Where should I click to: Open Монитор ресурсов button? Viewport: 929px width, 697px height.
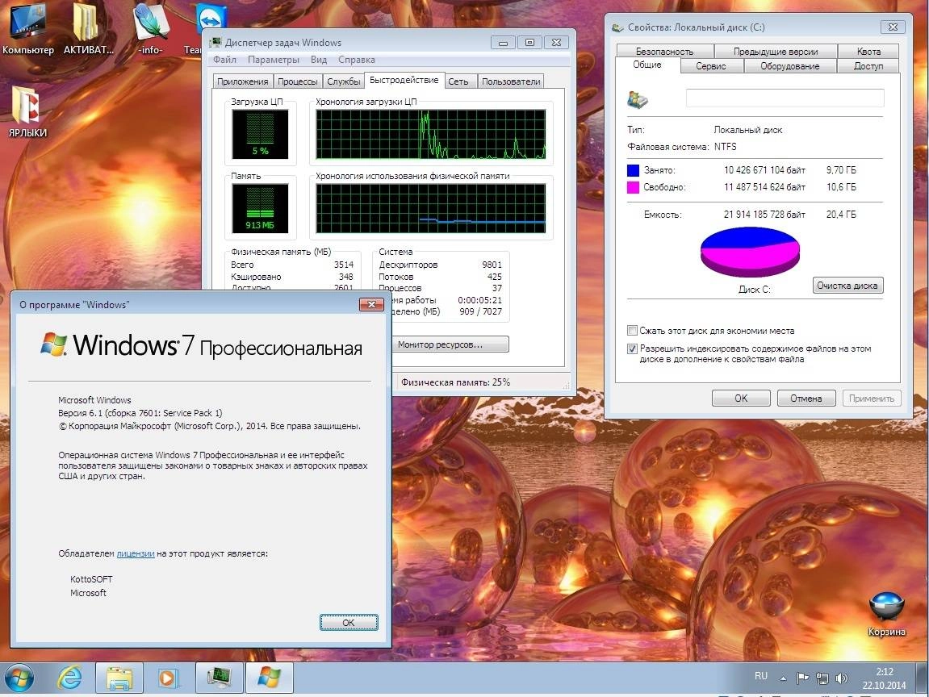[x=450, y=344]
